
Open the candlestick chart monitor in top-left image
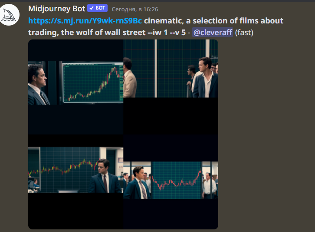click(93, 82)
